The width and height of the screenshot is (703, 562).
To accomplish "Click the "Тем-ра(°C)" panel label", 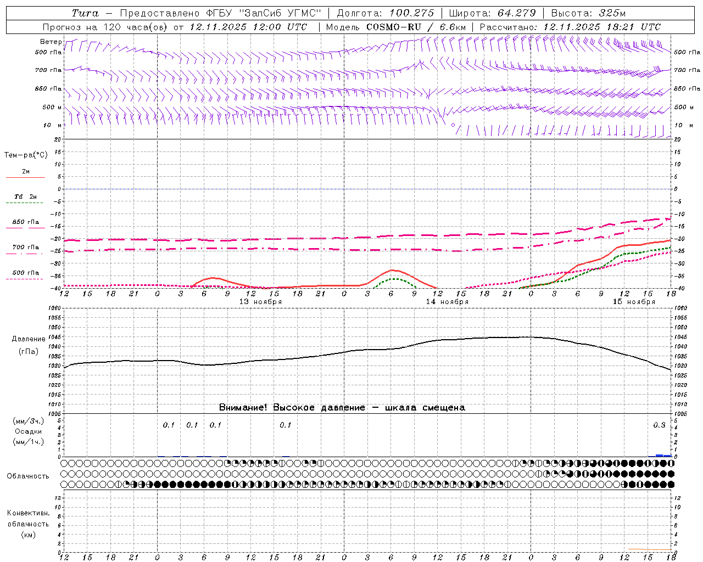I will [26, 155].
